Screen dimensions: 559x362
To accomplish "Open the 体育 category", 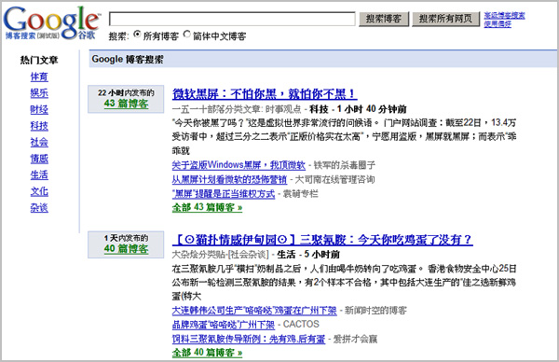I will (39, 77).
